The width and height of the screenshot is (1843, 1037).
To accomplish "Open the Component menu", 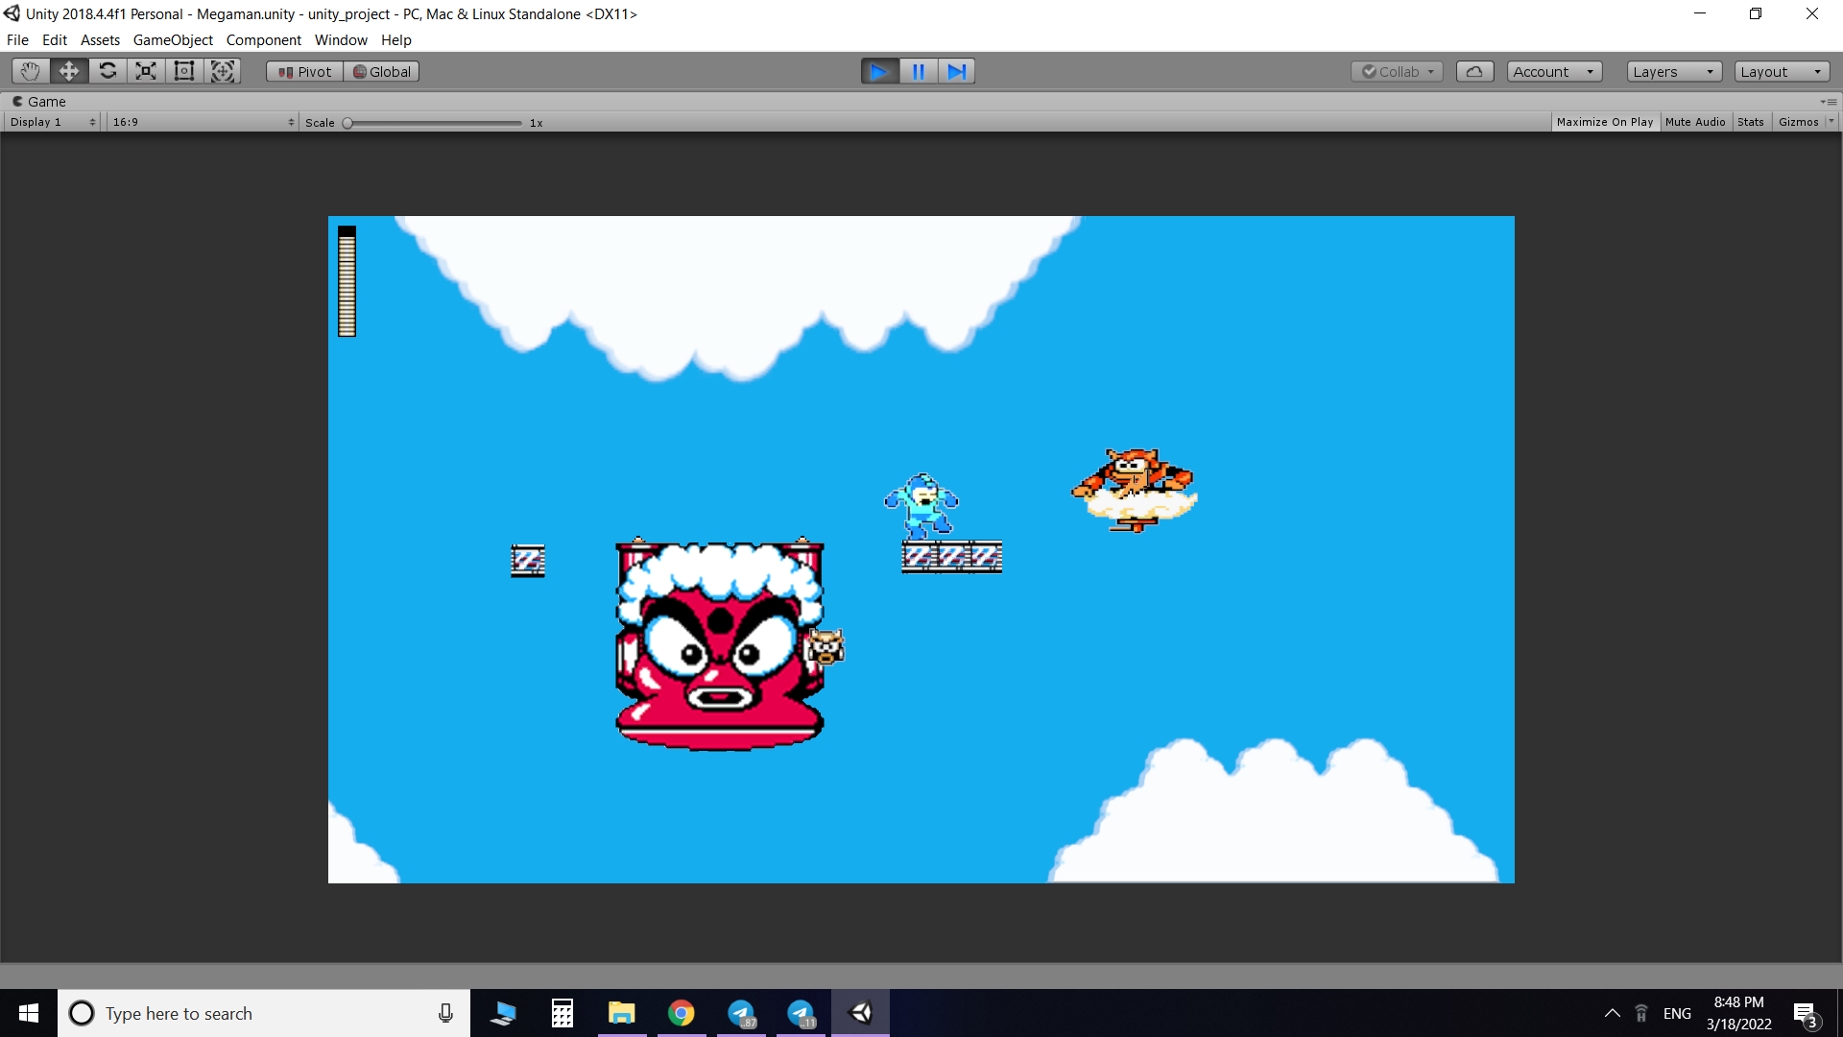I will click(264, 40).
